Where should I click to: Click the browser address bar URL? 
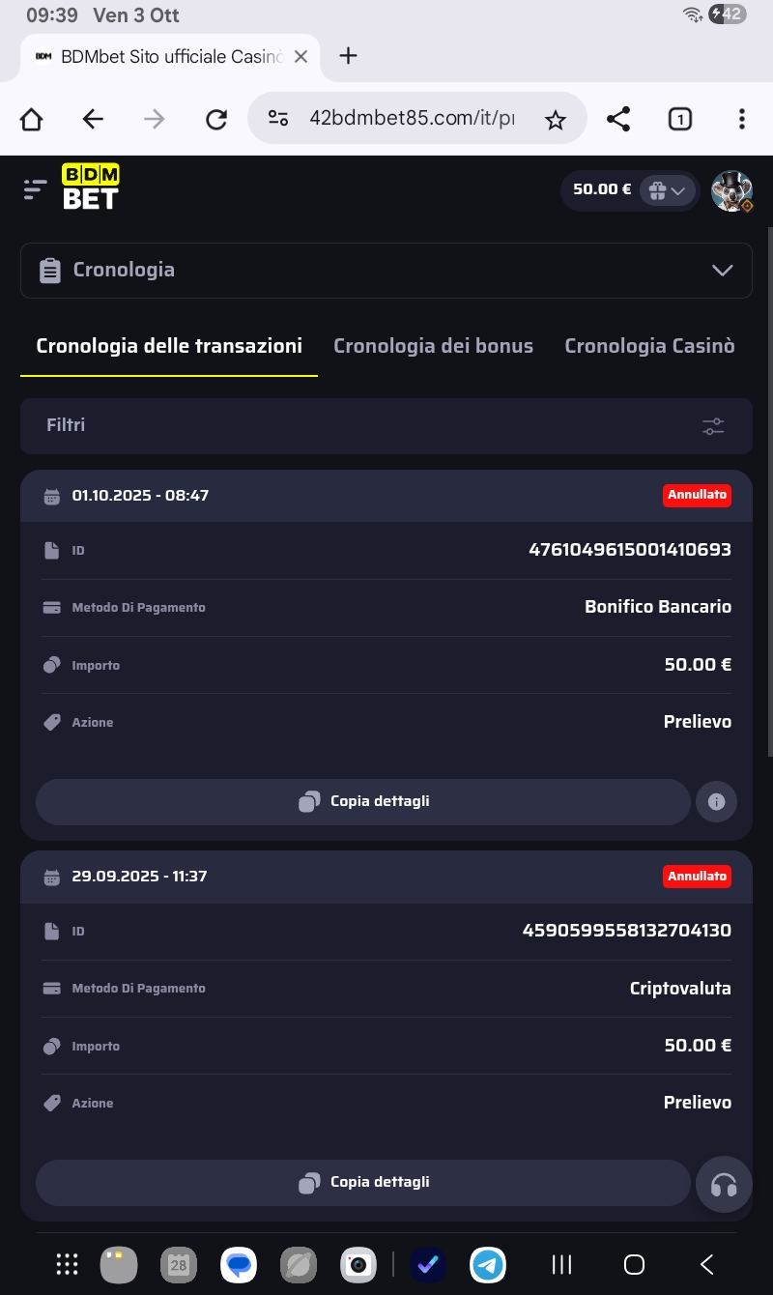[411, 119]
